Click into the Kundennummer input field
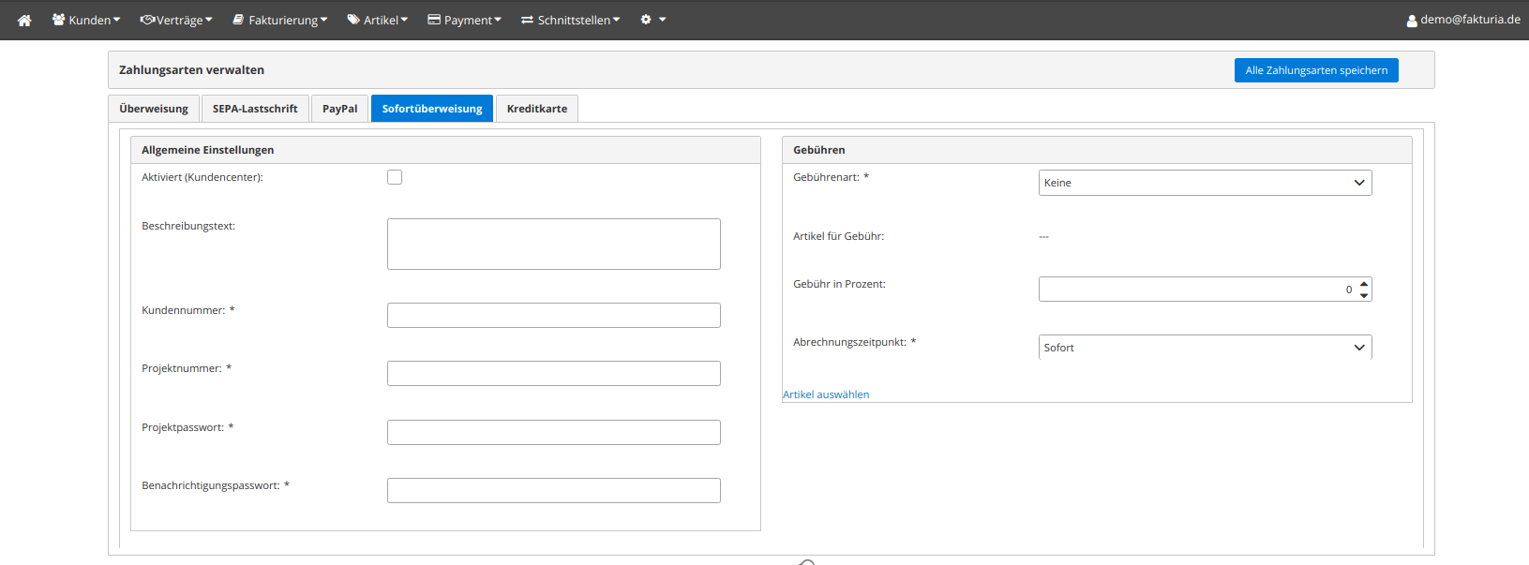This screenshot has height=565, width=1529. 553,316
